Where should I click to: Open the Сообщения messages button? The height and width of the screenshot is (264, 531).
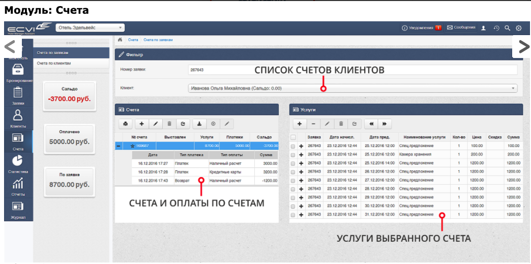461,28
